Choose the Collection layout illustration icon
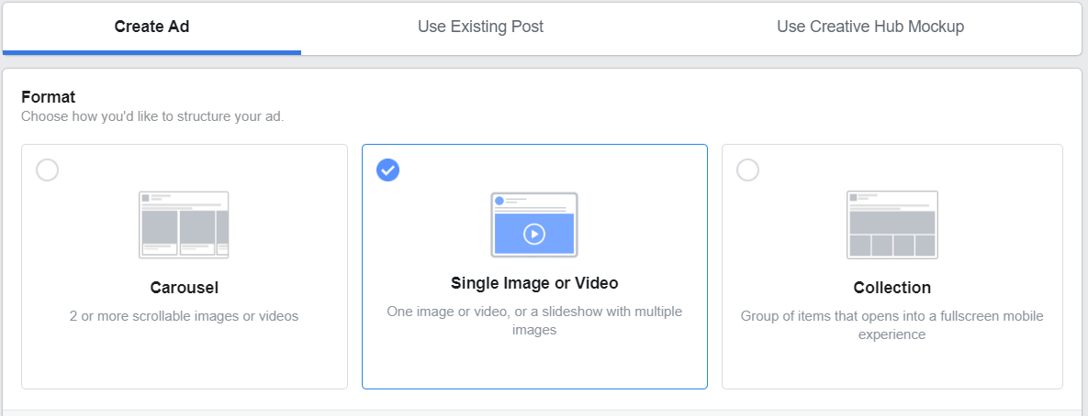 892,225
